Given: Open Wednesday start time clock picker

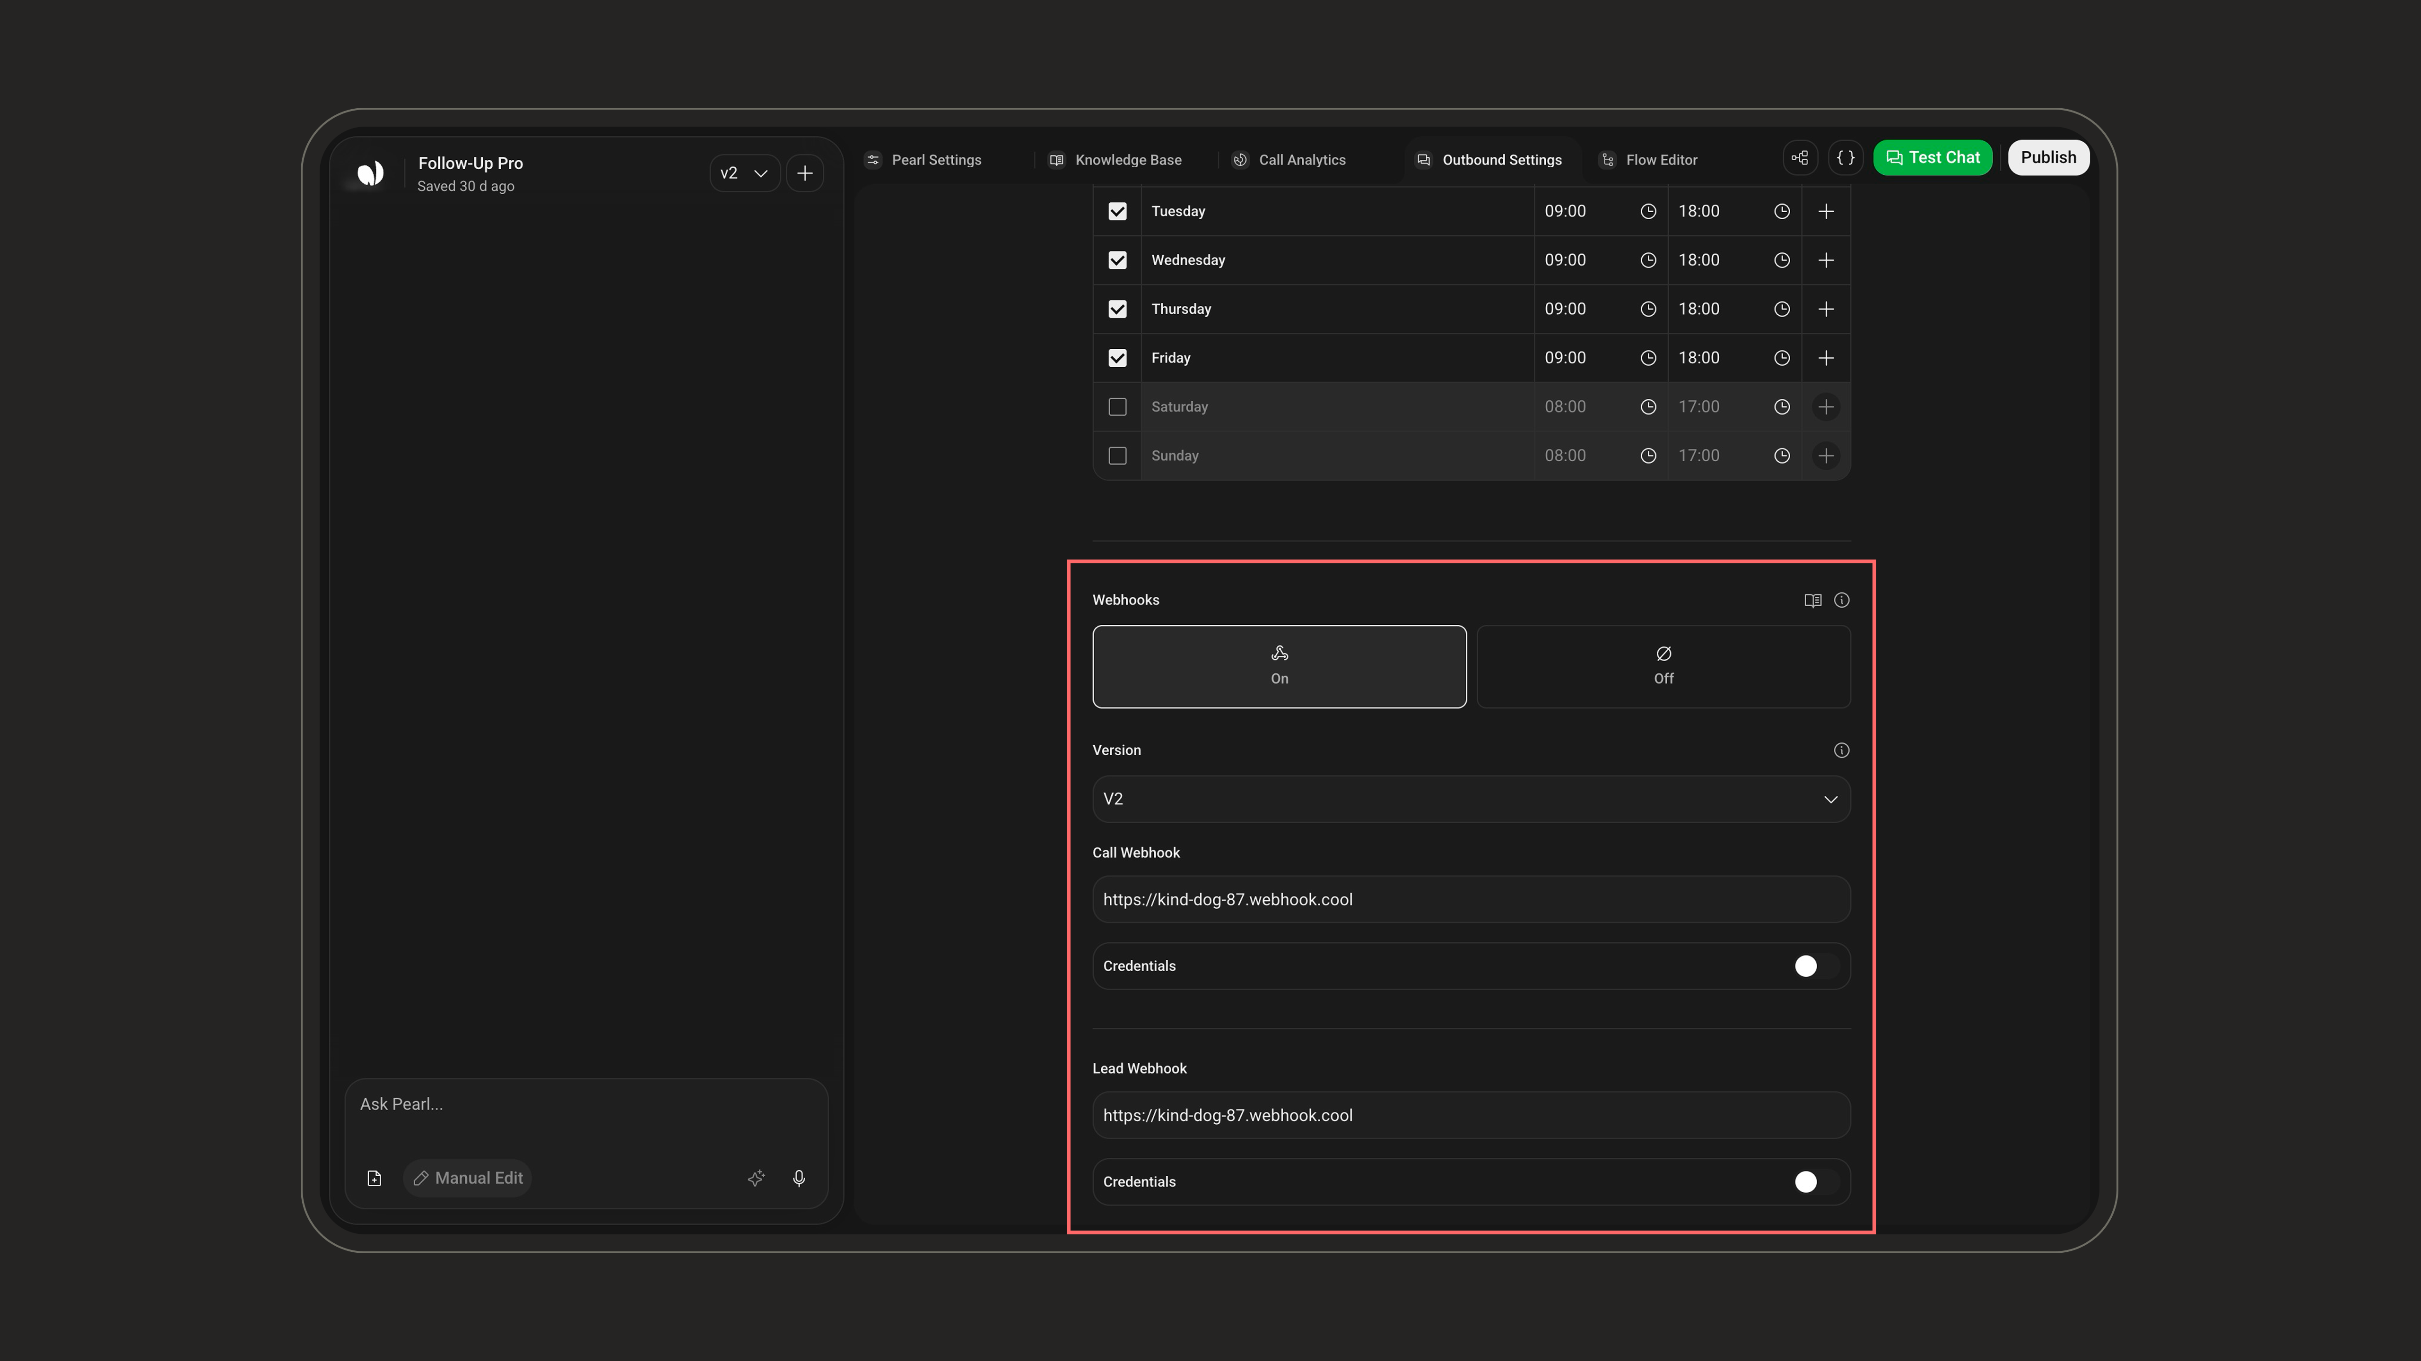Looking at the screenshot, I should tap(1648, 260).
